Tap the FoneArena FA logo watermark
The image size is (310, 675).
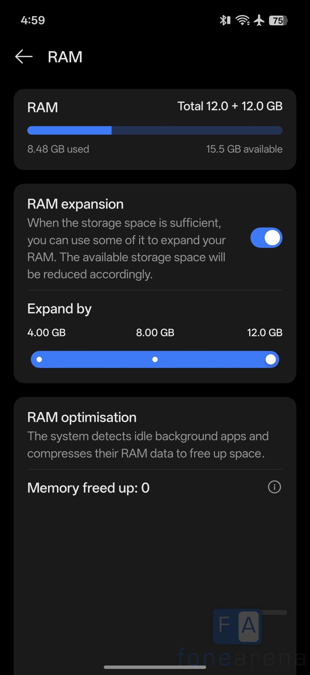(237, 626)
